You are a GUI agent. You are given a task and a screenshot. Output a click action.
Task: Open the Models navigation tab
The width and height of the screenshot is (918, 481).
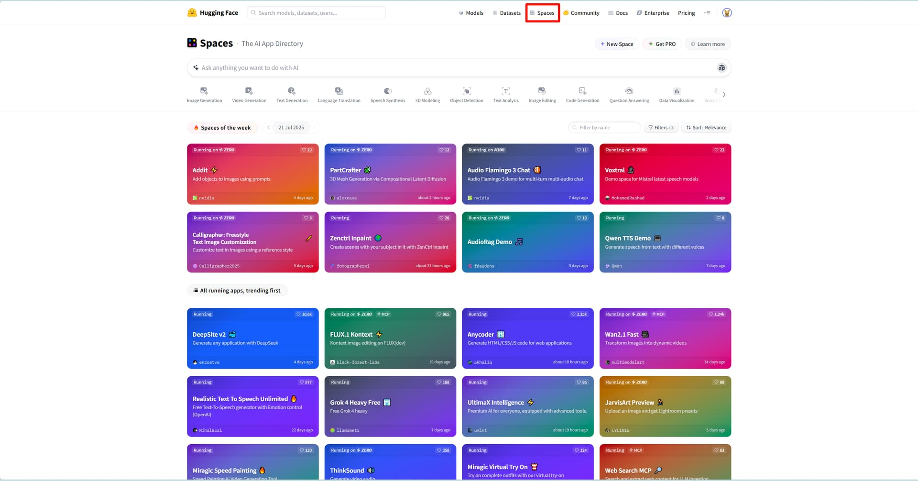[471, 13]
